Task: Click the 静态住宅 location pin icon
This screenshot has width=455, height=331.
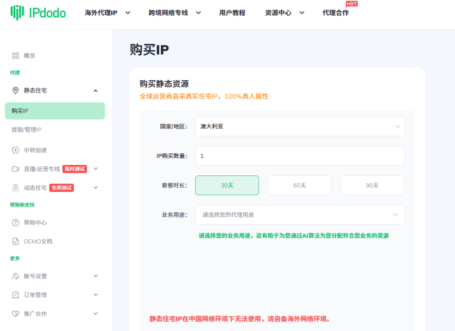Action: coord(16,90)
